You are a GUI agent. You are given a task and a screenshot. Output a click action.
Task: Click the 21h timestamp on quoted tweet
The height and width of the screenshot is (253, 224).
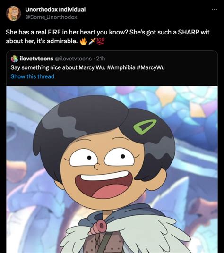pyautogui.click(x=101, y=59)
